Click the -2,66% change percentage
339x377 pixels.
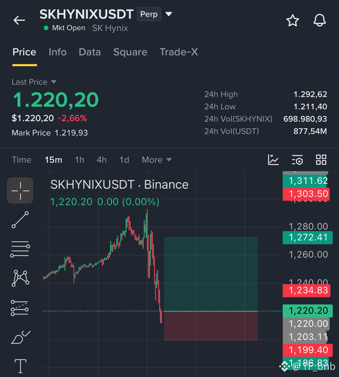pyautogui.click(x=72, y=118)
